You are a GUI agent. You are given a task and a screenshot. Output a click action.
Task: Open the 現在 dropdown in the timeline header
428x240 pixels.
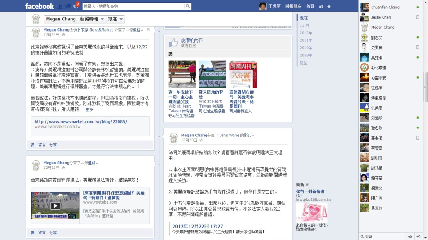tap(115, 19)
